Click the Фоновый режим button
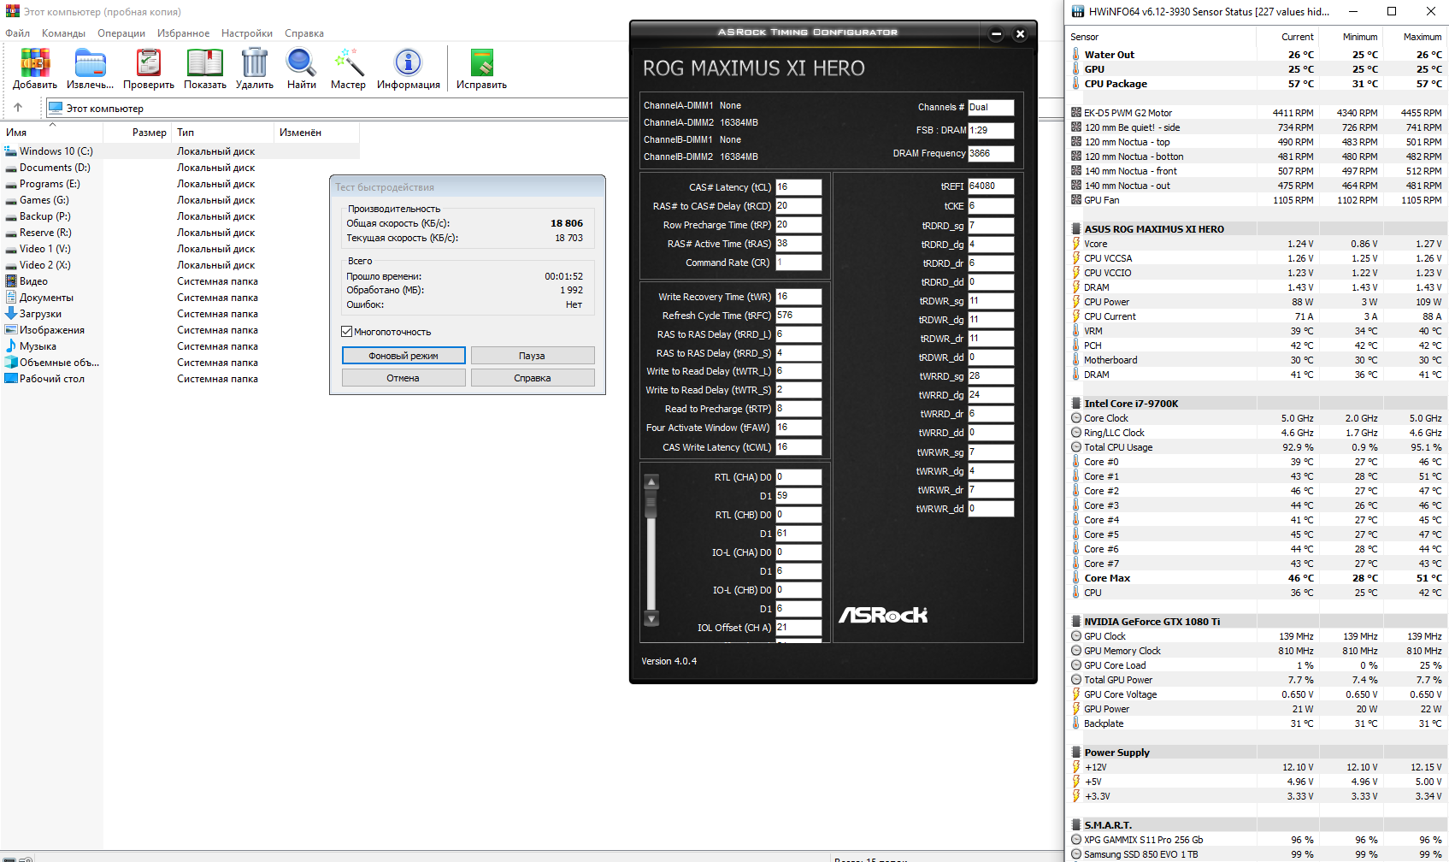The width and height of the screenshot is (1449, 862). click(x=403, y=356)
